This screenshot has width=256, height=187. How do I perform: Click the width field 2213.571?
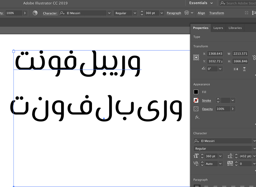point(240,53)
